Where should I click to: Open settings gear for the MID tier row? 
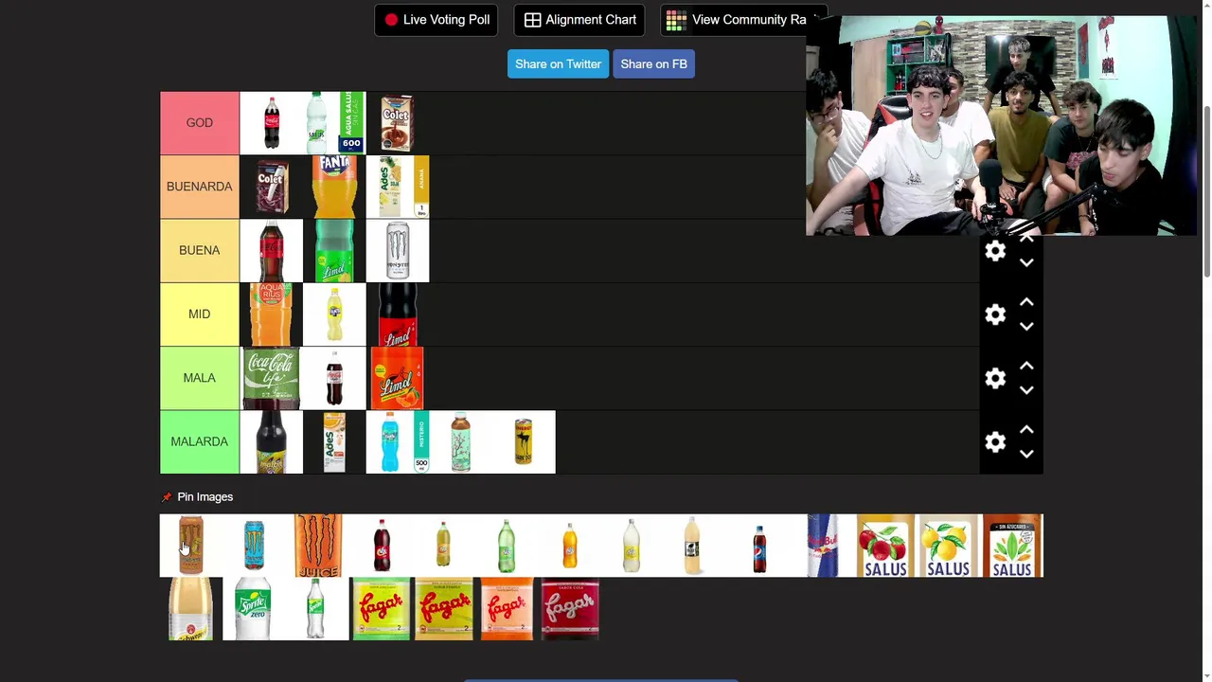coord(995,314)
